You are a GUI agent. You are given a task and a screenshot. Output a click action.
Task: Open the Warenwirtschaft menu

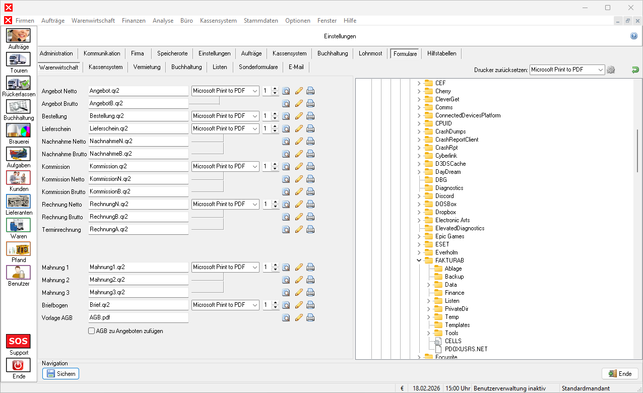tap(93, 21)
